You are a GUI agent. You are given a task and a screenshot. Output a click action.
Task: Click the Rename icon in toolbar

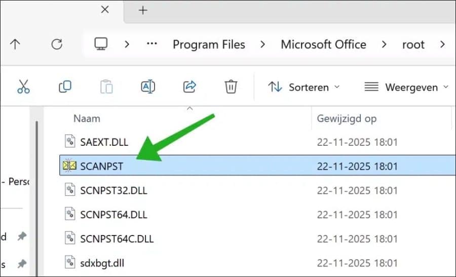coord(147,87)
